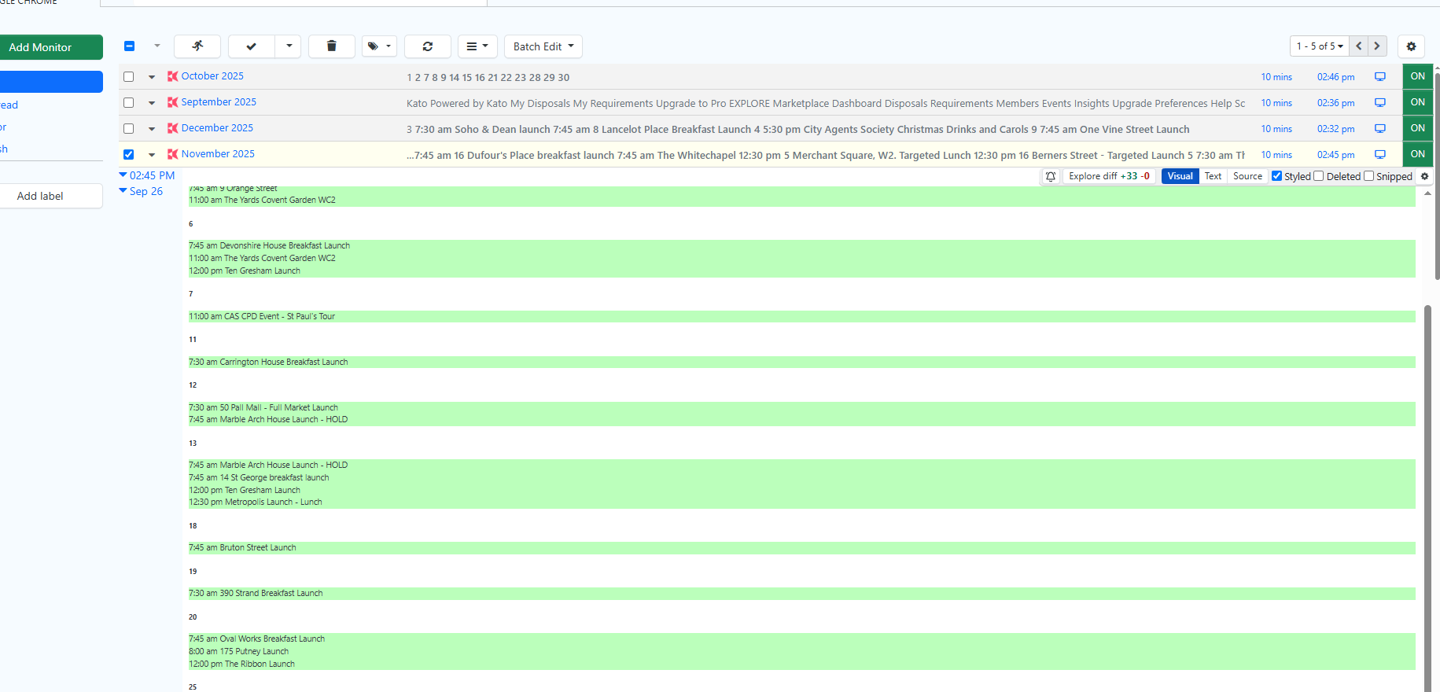Toggle ON switch for December 2025 monitor
Image resolution: width=1440 pixels, height=692 pixels.
1417,128
